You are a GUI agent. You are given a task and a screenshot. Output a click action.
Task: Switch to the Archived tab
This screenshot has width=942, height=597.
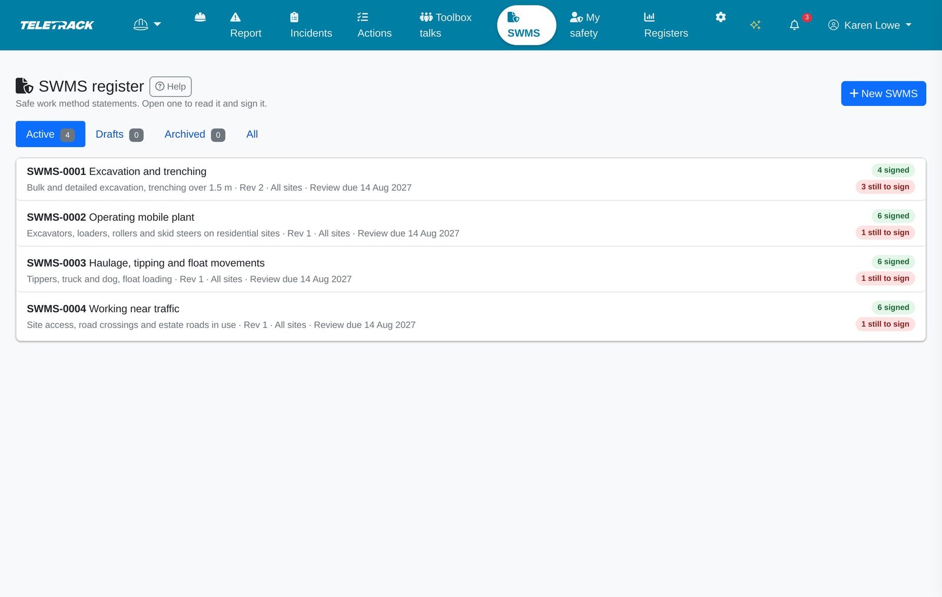click(x=194, y=134)
